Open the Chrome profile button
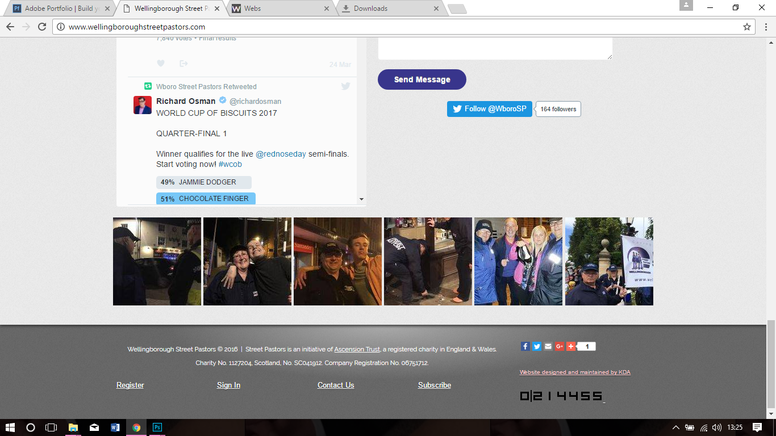Screen dimensions: 776x436 (x=686, y=5)
